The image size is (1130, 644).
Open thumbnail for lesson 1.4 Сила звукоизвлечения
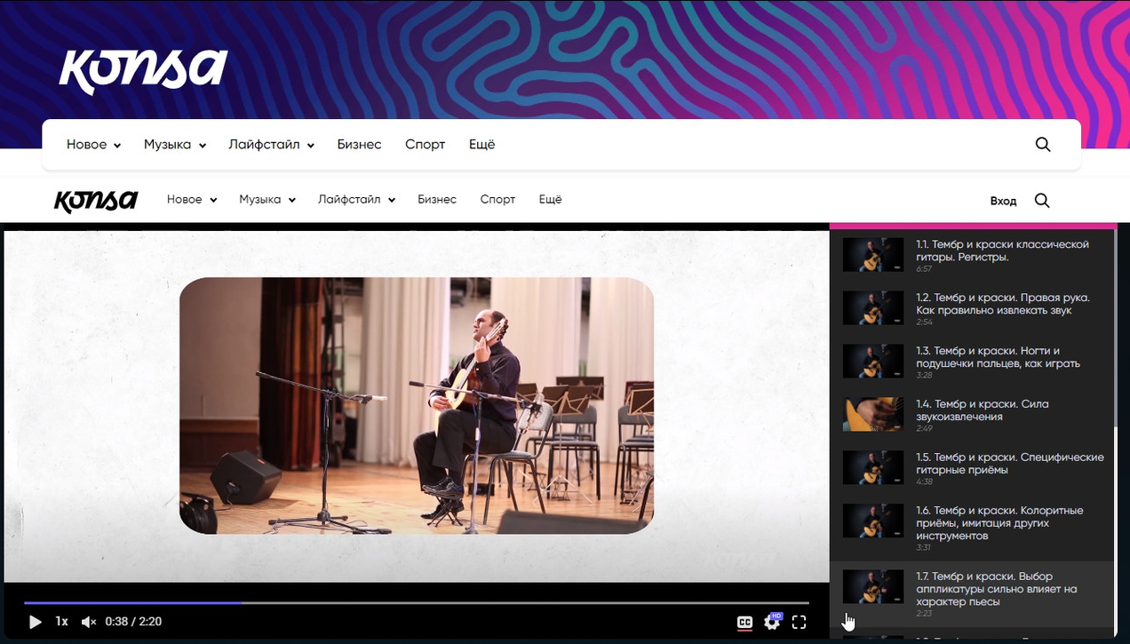pos(872,415)
